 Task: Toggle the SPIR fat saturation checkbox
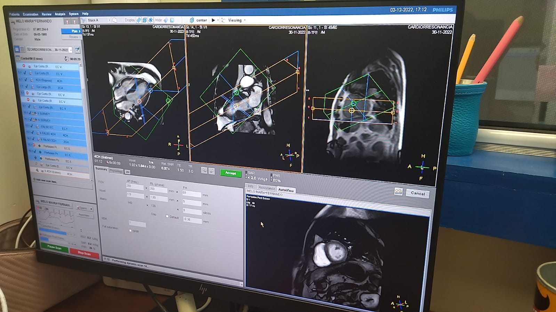pos(130,230)
